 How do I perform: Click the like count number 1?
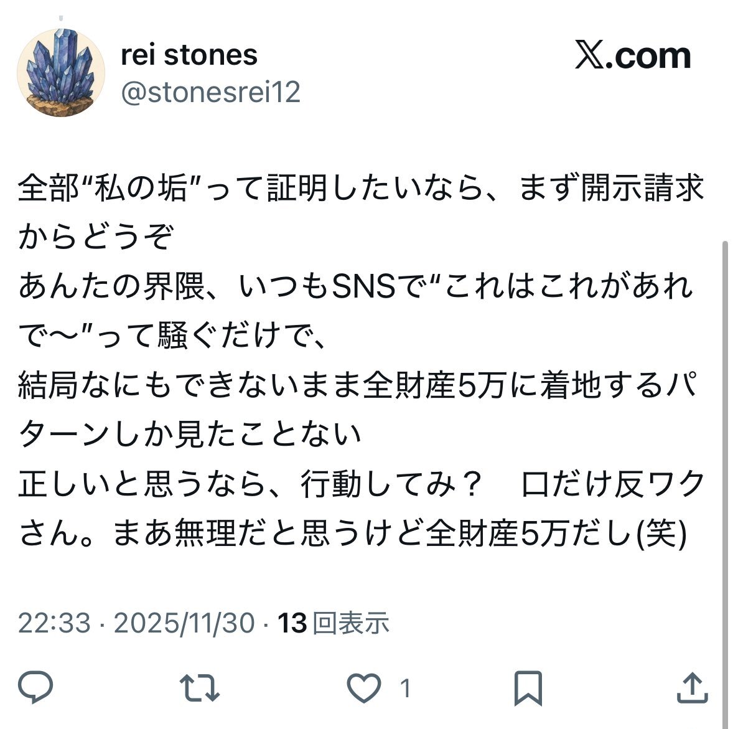[405, 689]
